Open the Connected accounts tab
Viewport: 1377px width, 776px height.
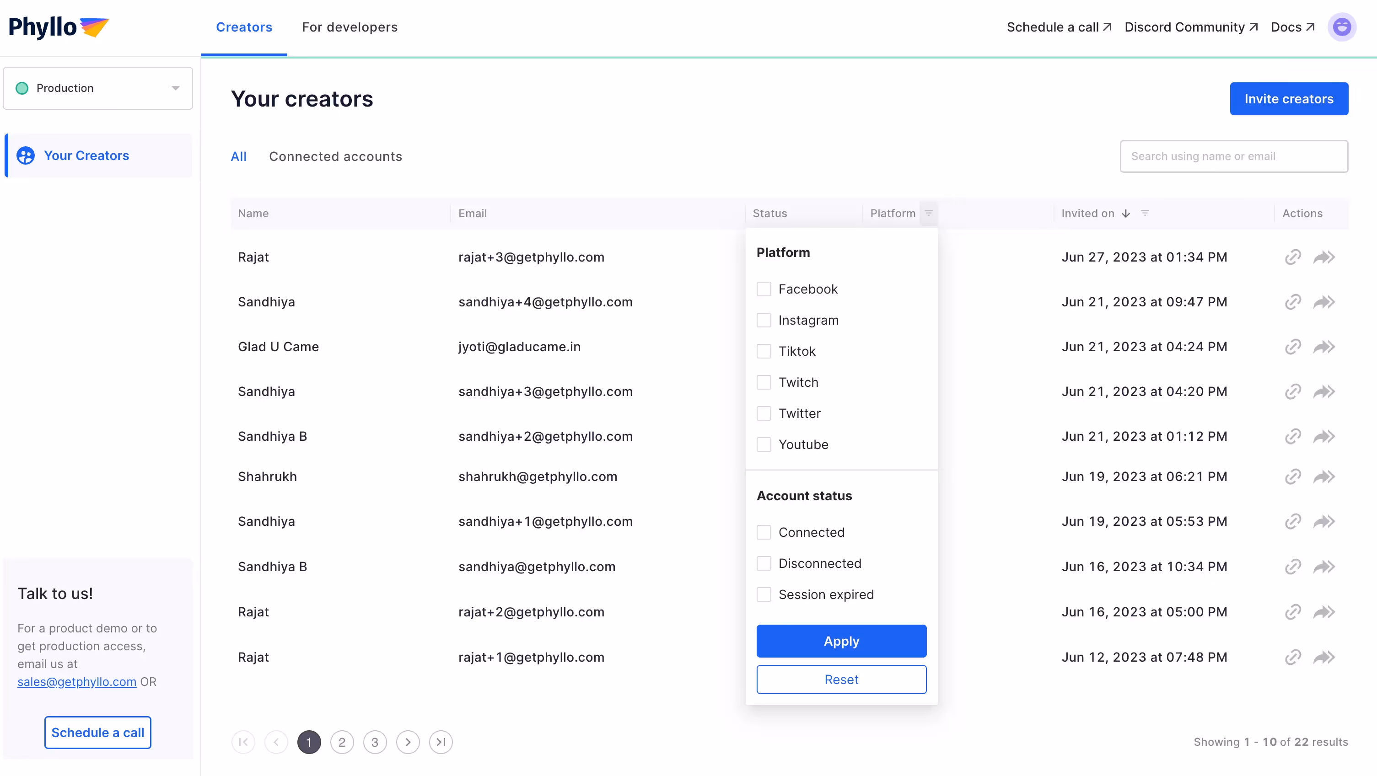click(x=335, y=156)
